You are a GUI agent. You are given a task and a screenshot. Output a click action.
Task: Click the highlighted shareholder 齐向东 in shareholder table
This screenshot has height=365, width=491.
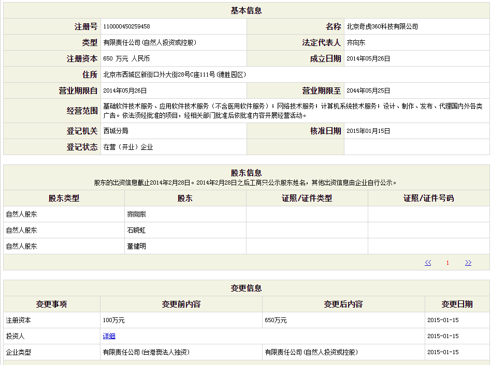(x=137, y=214)
